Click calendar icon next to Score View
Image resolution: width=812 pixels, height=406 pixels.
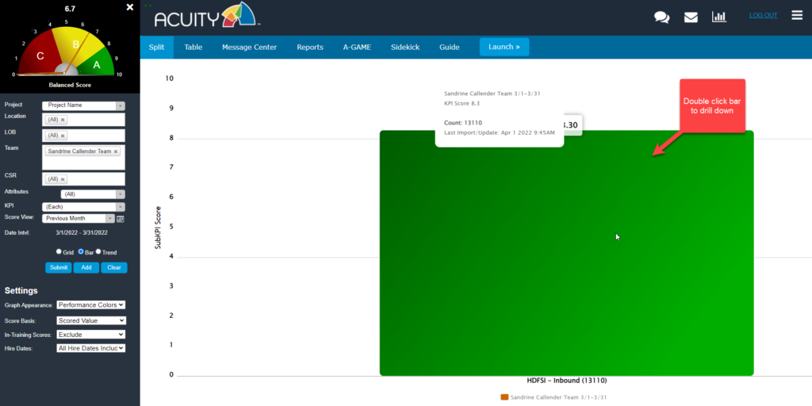point(121,219)
